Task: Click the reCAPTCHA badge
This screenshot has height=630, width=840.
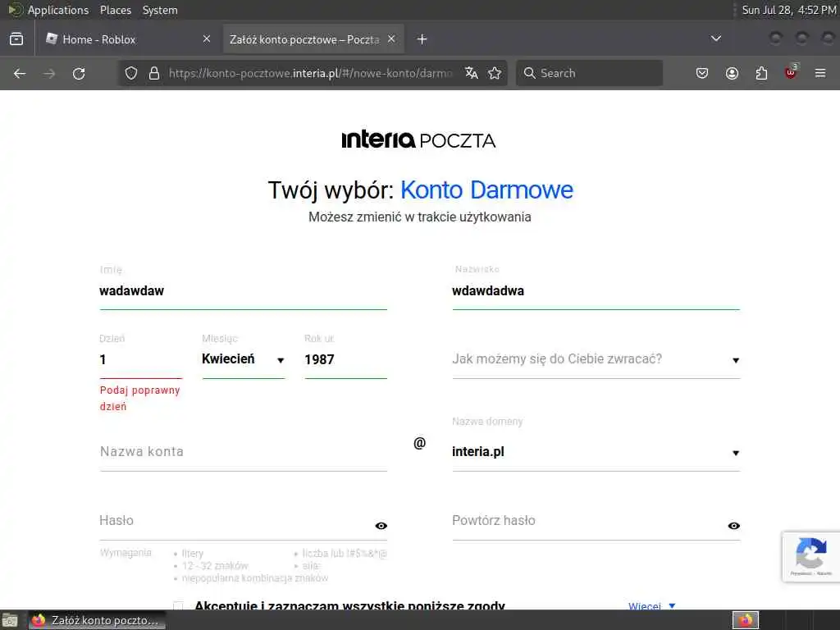Action: point(811,557)
